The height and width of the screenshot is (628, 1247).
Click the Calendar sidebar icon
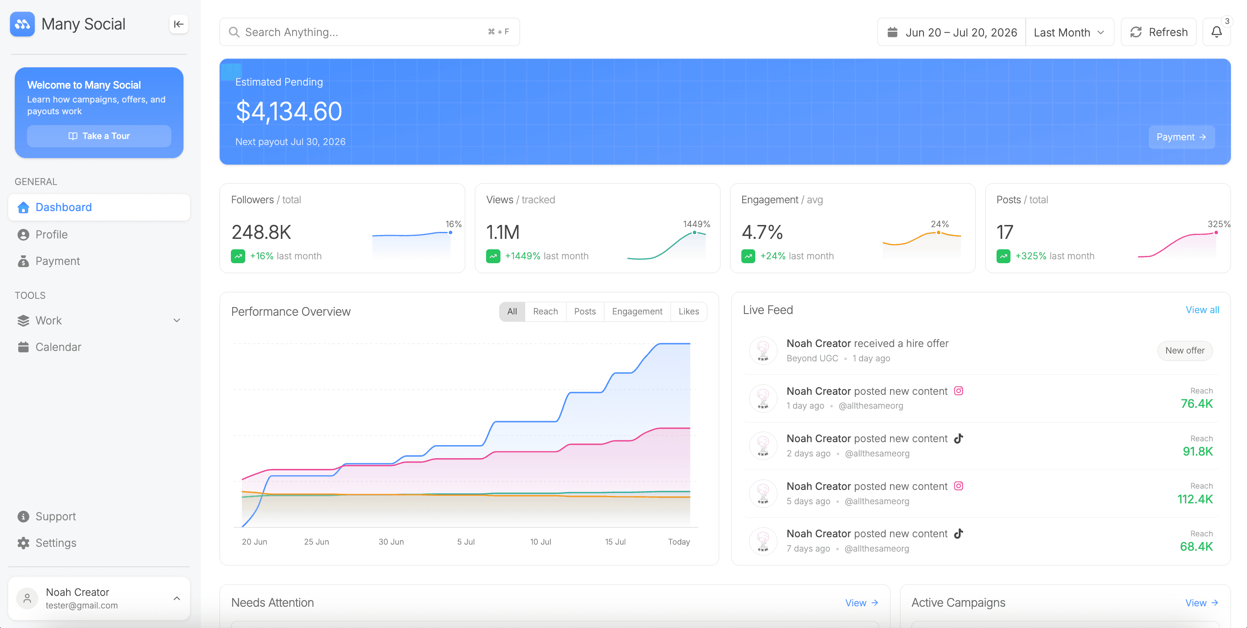(23, 347)
